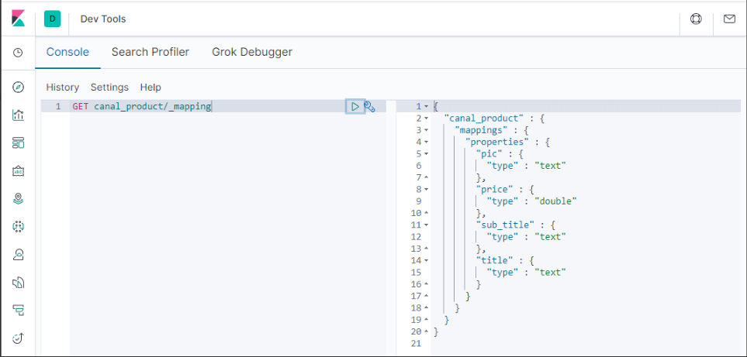The width and height of the screenshot is (747, 357).
Task: Open Infrastructure icon in sidebar
Action: point(18,254)
